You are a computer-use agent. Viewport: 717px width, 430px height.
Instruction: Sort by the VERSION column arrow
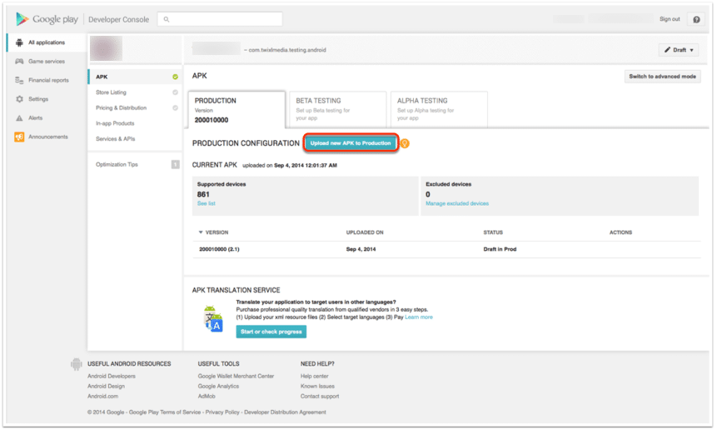201,232
